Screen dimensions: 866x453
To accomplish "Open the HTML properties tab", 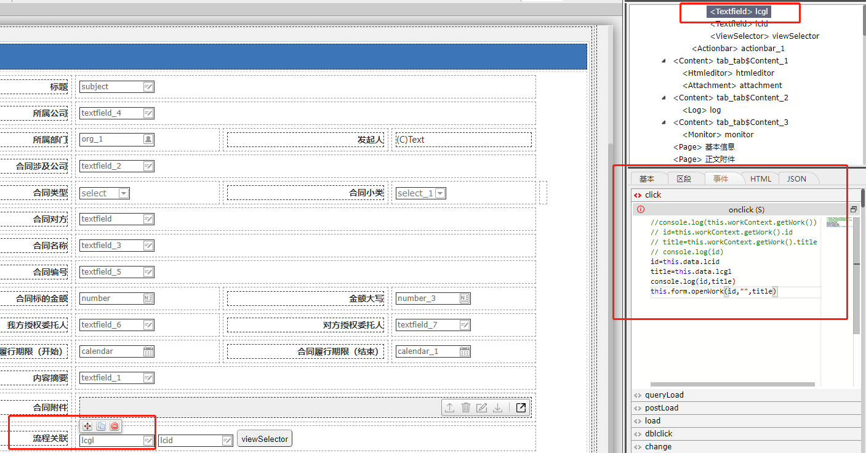I will coord(761,178).
